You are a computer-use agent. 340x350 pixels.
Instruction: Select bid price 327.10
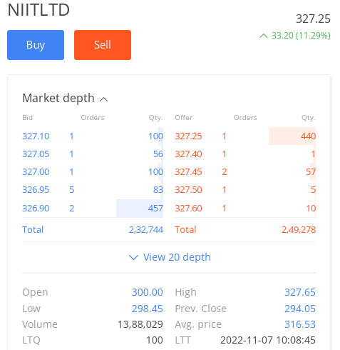(x=36, y=136)
